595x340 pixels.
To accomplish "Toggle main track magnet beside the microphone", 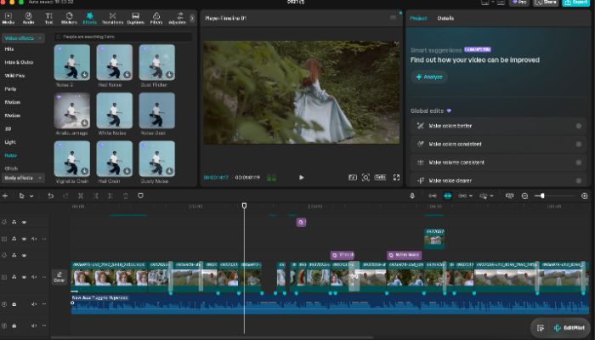I will (432, 195).
